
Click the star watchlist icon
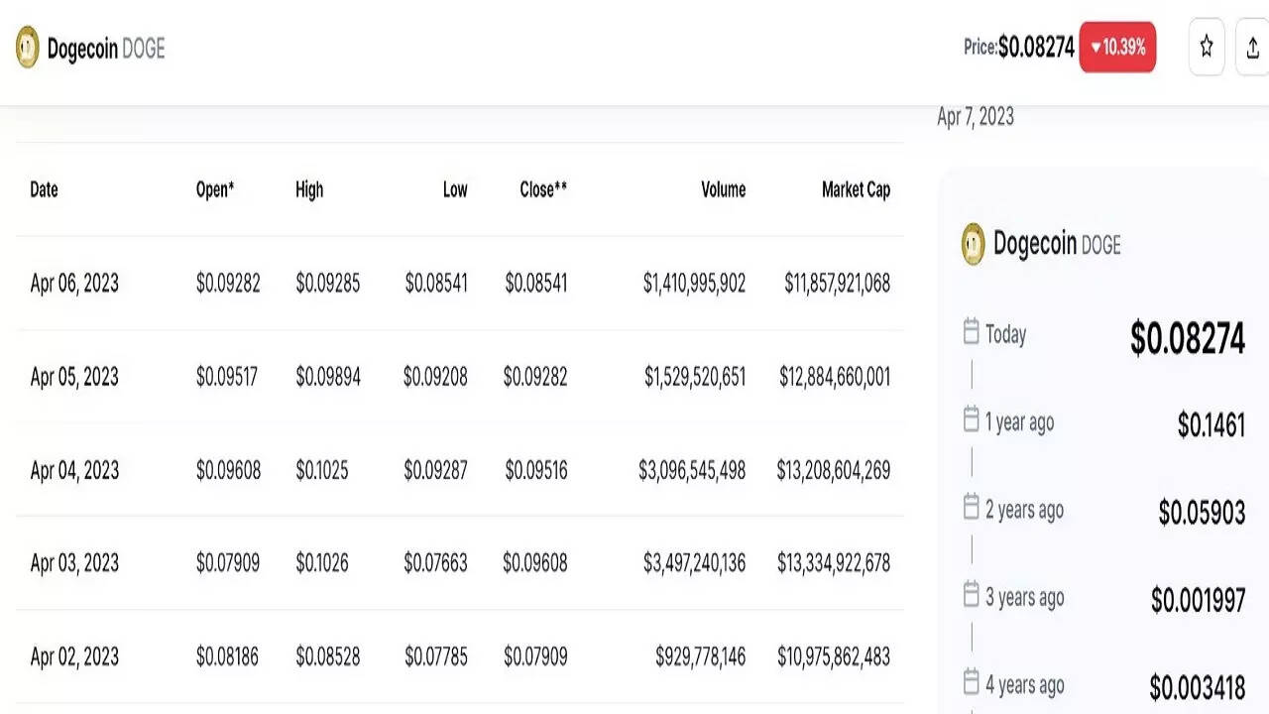tap(1207, 47)
